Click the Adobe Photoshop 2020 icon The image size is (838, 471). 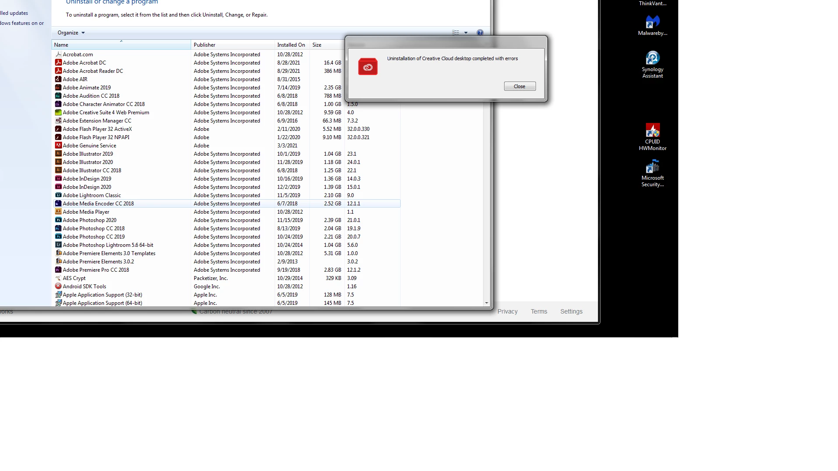58,220
